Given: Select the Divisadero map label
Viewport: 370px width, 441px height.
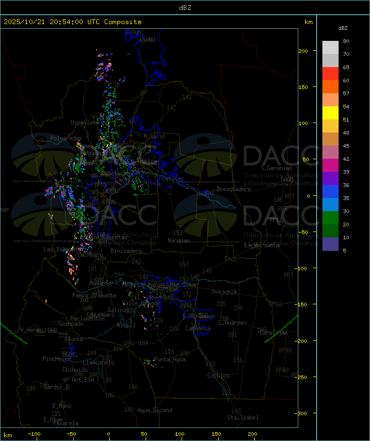Looking at the screenshot, I should (127, 250).
